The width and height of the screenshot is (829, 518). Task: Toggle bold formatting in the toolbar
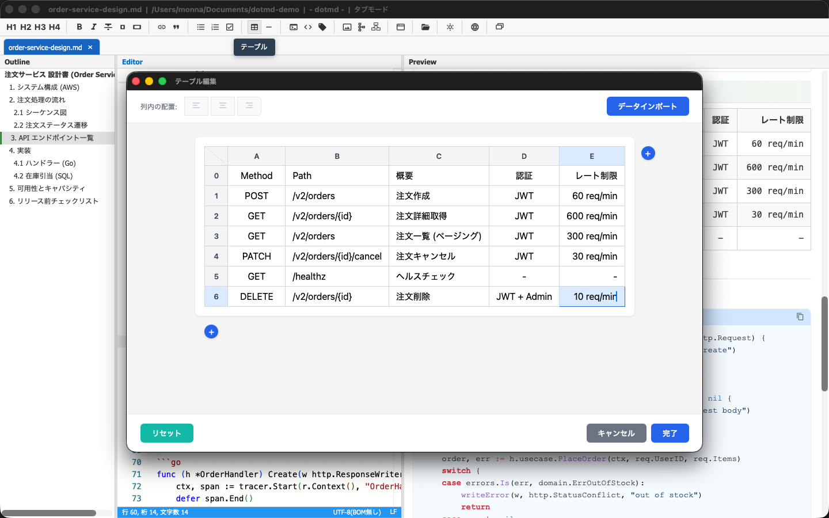pos(79,27)
